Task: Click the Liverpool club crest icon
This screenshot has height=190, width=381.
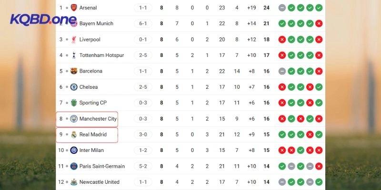Action: click(x=73, y=39)
